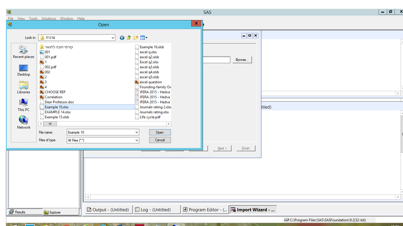403x226 pixels.
Task: Open the Tools menu
Action: pyautogui.click(x=33, y=19)
